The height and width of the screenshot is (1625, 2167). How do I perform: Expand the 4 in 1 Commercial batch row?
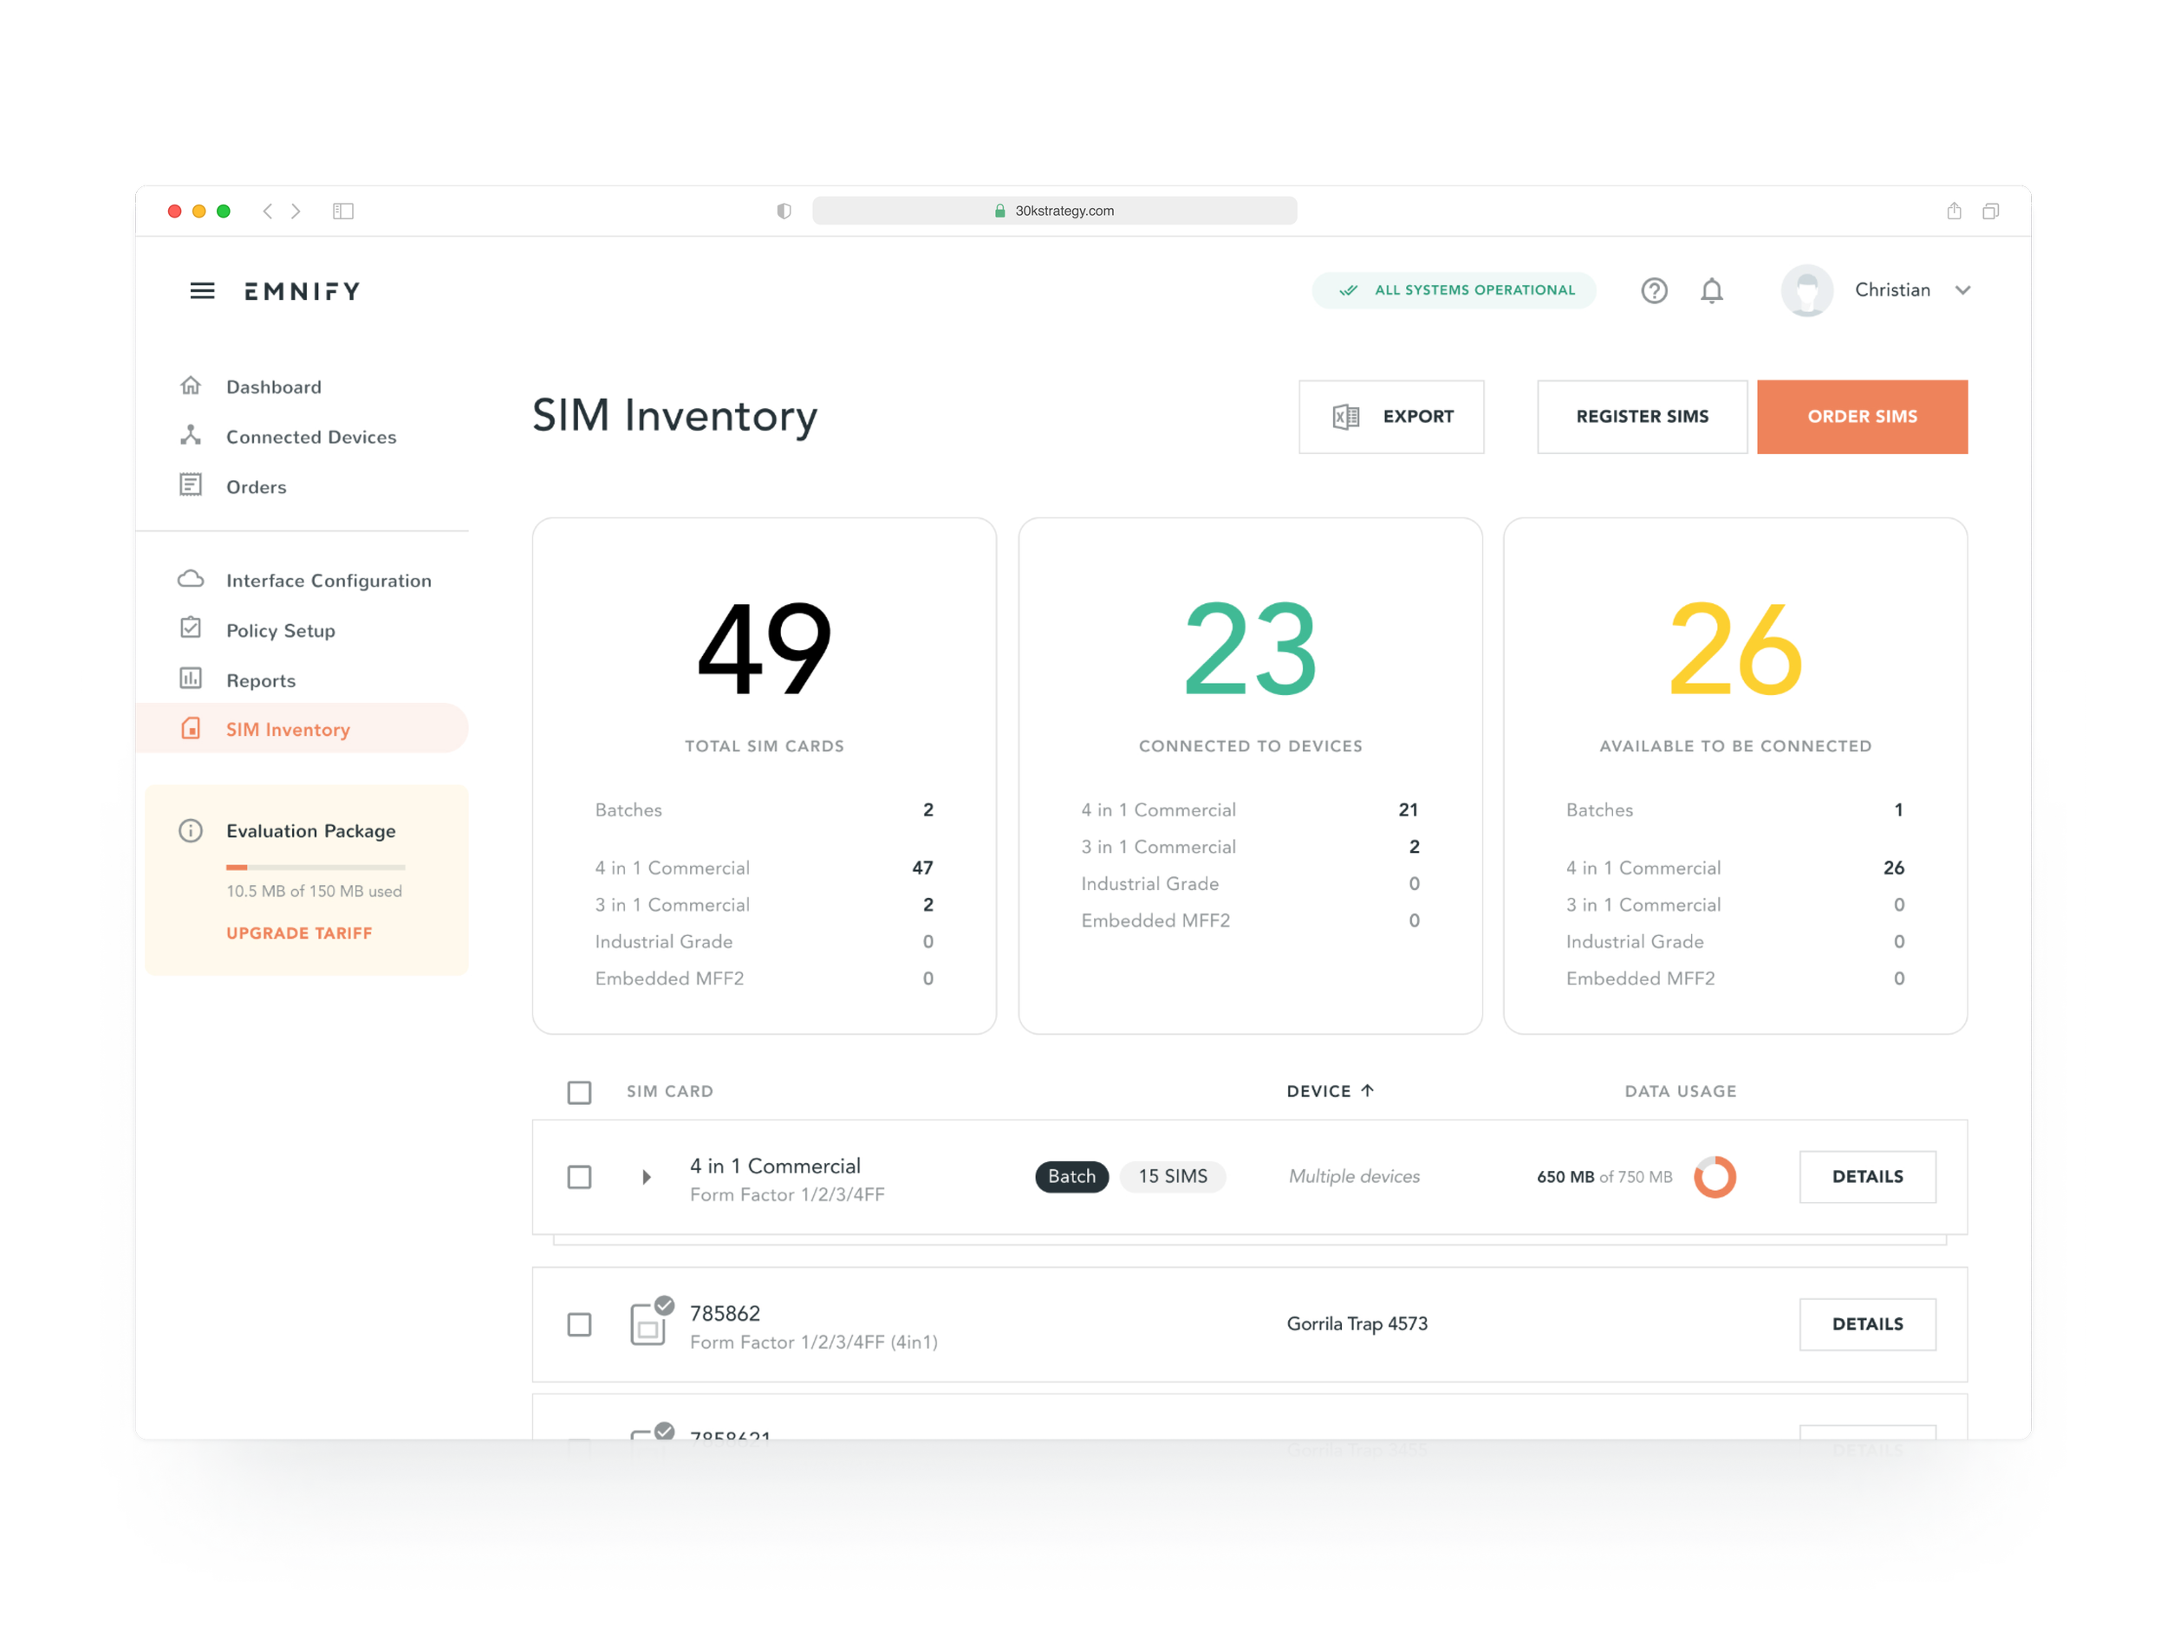646,1176
